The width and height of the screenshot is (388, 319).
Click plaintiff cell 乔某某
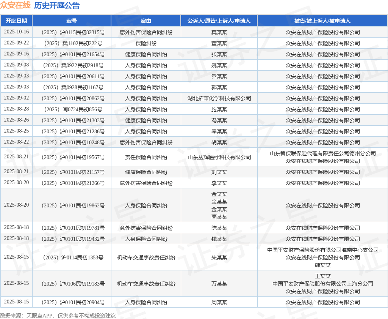pyautogui.click(x=219, y=76)
